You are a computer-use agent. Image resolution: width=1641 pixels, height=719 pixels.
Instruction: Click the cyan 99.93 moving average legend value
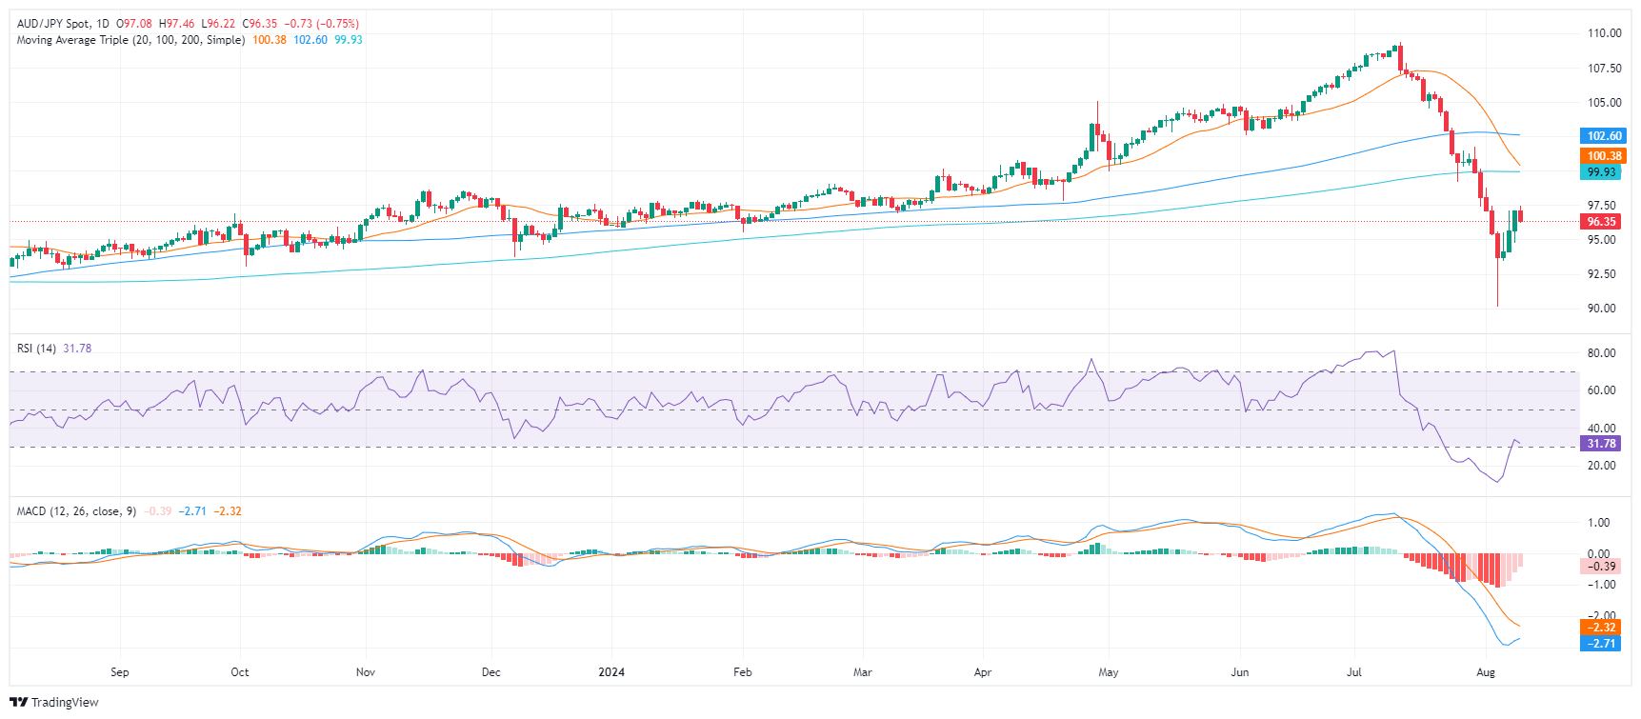point(349,40)
